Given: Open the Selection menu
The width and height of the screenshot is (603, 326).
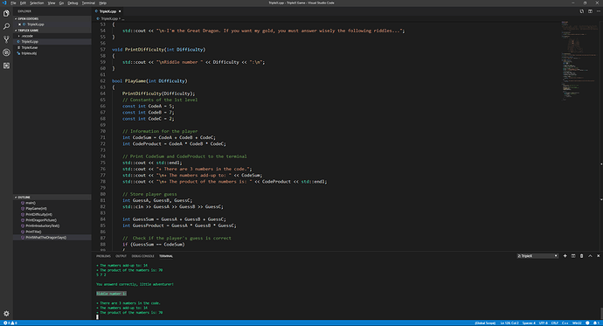Looking at the screenshot, I should click(x=37, y=3).
